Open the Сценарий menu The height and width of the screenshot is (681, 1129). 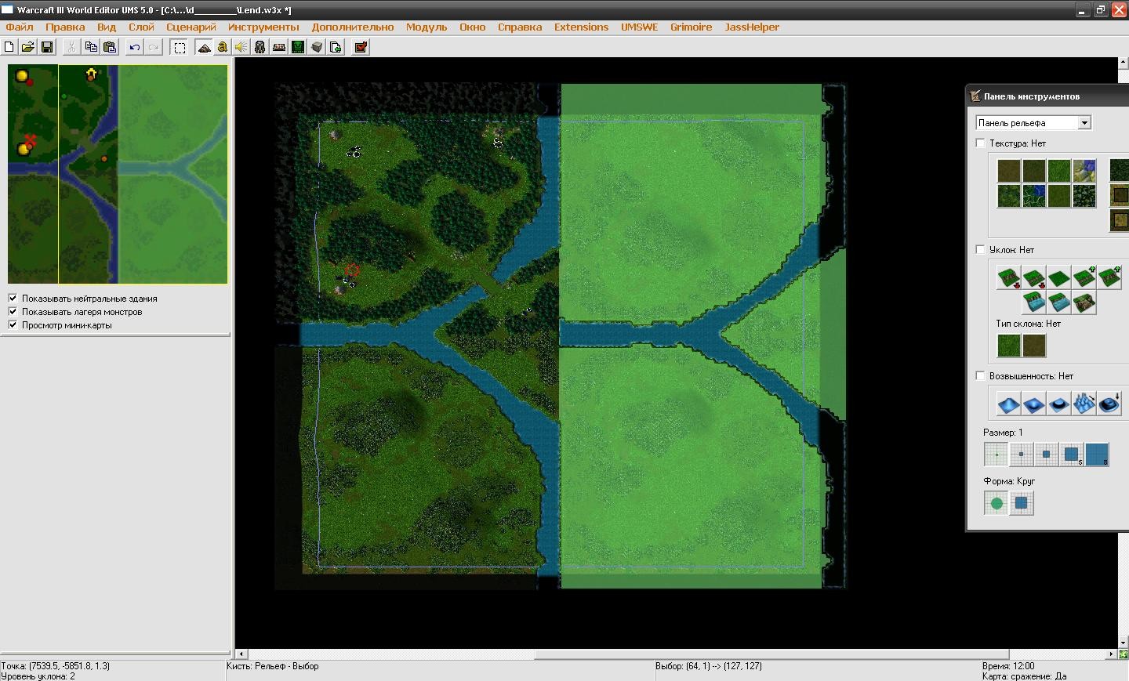[191, 27]
